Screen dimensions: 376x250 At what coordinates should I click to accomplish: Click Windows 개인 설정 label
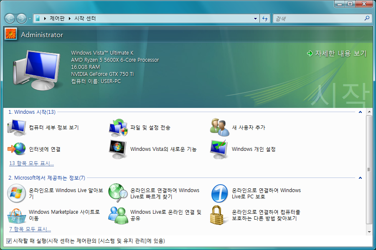254,149
